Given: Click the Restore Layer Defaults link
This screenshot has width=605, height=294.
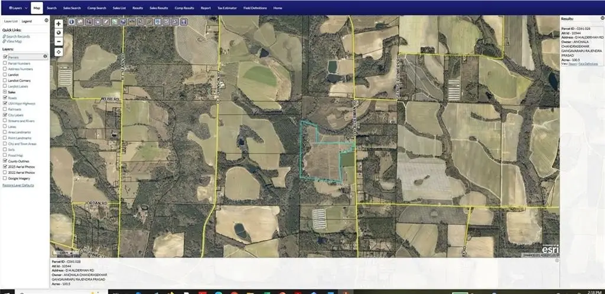Looking at the screenshot, I should pyautogui.click(x=18, y=185).
